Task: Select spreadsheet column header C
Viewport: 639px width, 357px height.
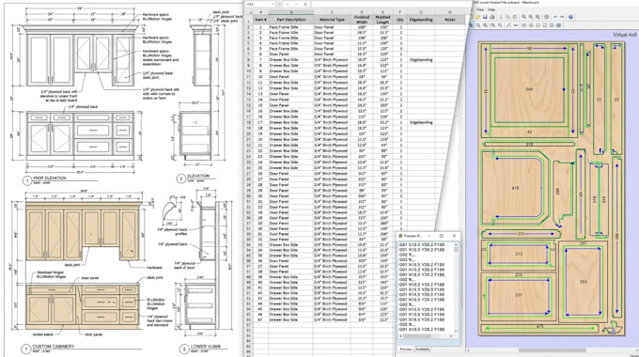Action: [332, 12]
